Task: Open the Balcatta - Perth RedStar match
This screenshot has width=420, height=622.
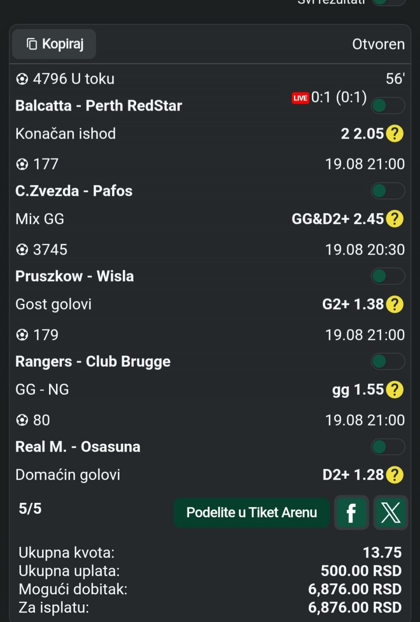Action: (99, 106)
